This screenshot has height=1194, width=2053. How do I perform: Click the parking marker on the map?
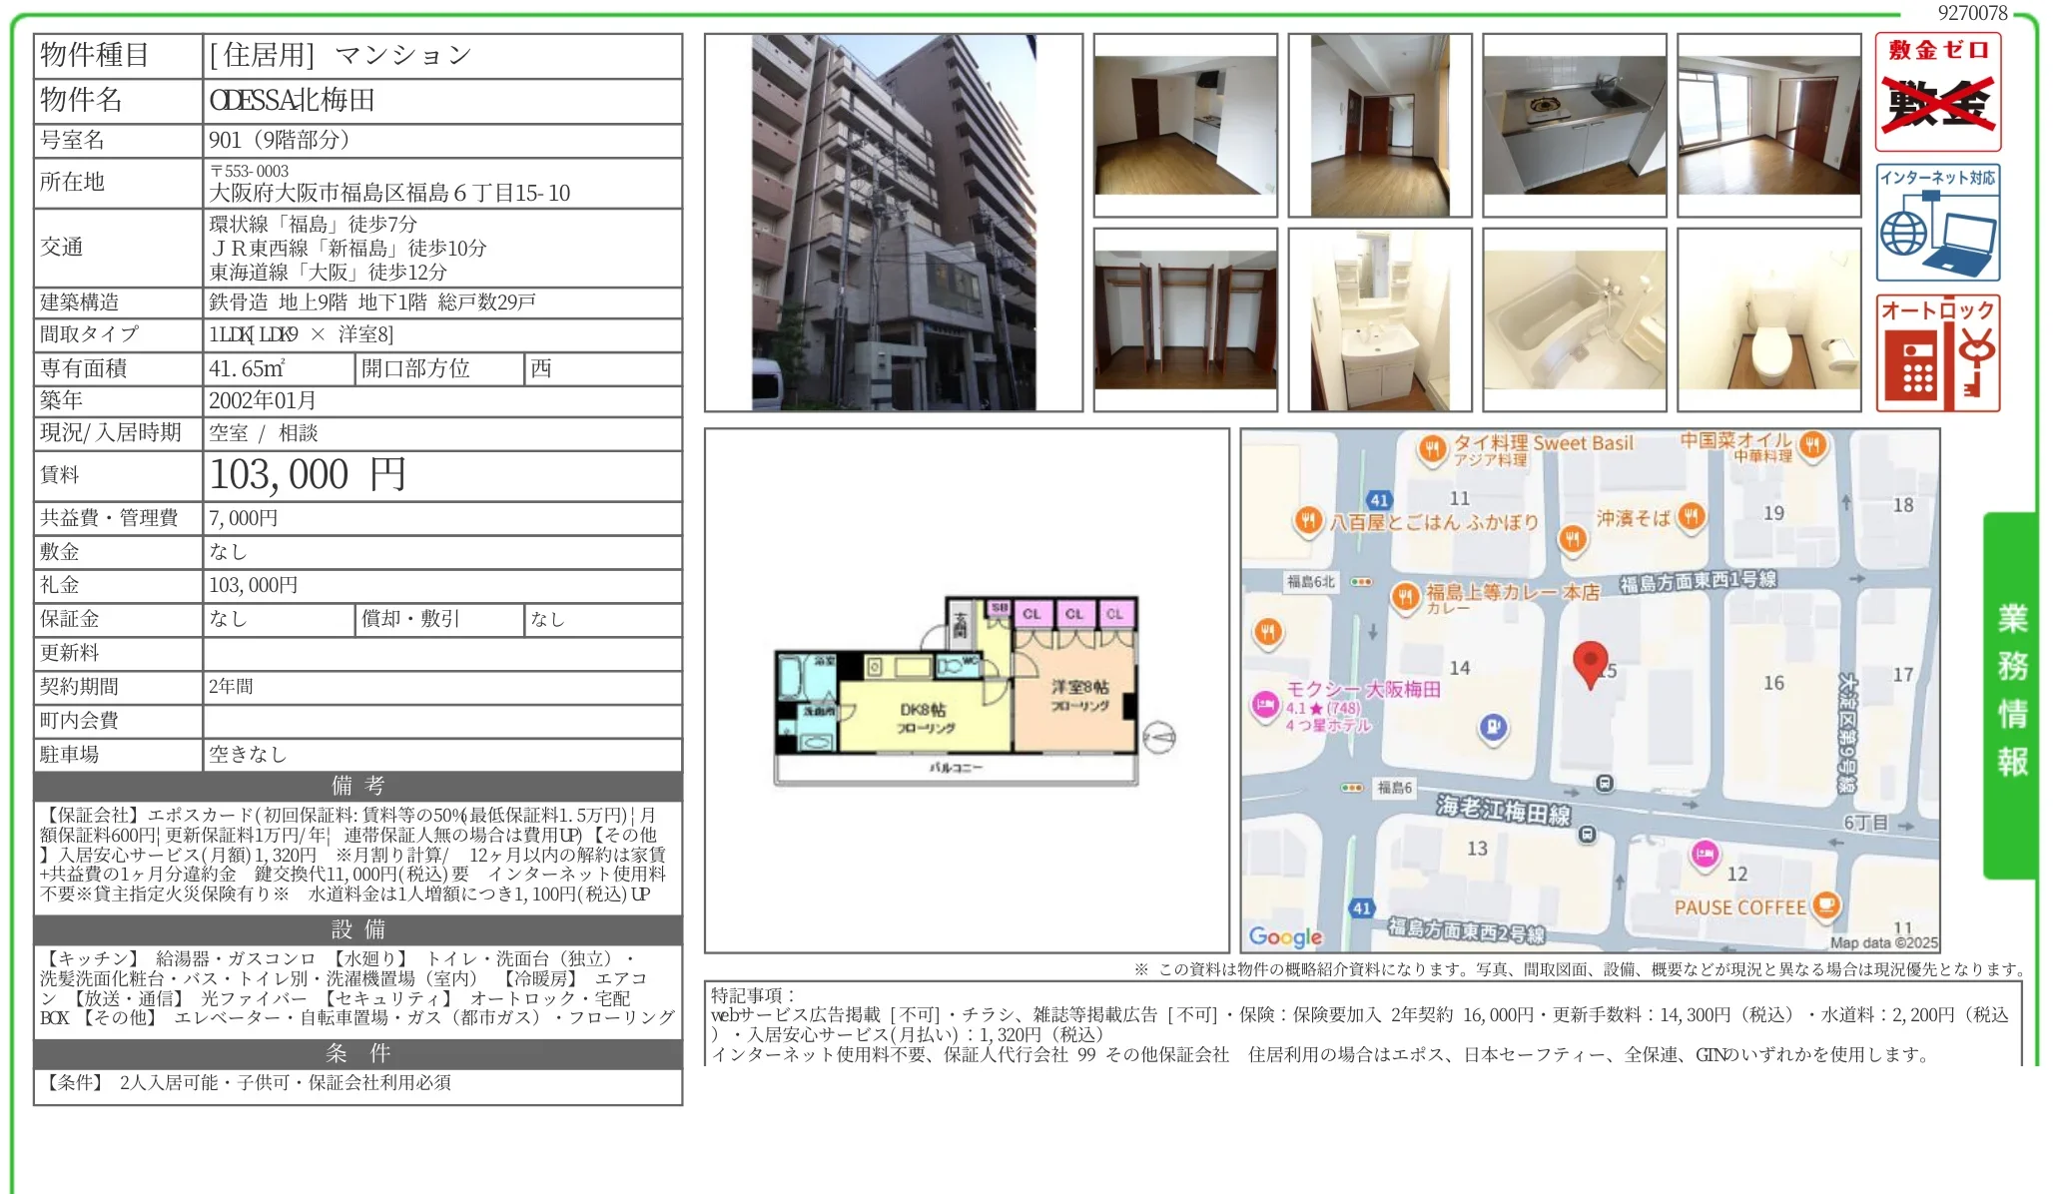(1493, 727)
